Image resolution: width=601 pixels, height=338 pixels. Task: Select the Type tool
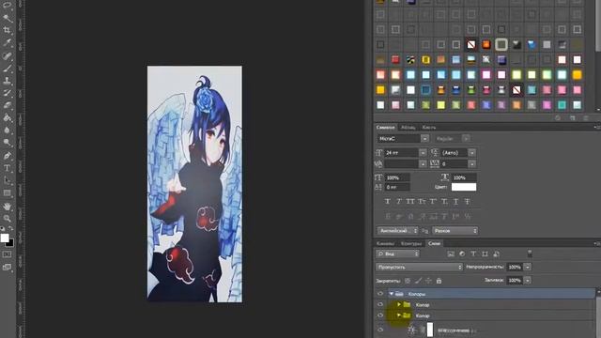[7, 168]
